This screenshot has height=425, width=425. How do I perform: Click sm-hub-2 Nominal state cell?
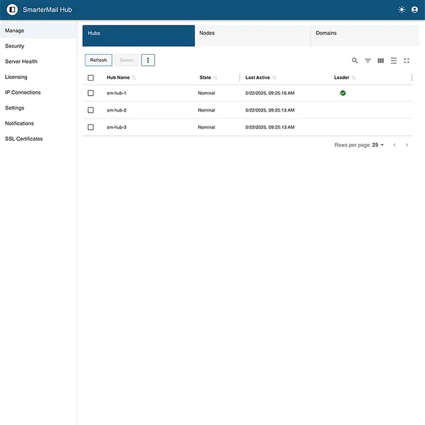click(x=206, y=110)
